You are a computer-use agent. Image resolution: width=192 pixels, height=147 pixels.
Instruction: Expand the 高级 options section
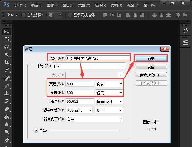pos(36,130)
